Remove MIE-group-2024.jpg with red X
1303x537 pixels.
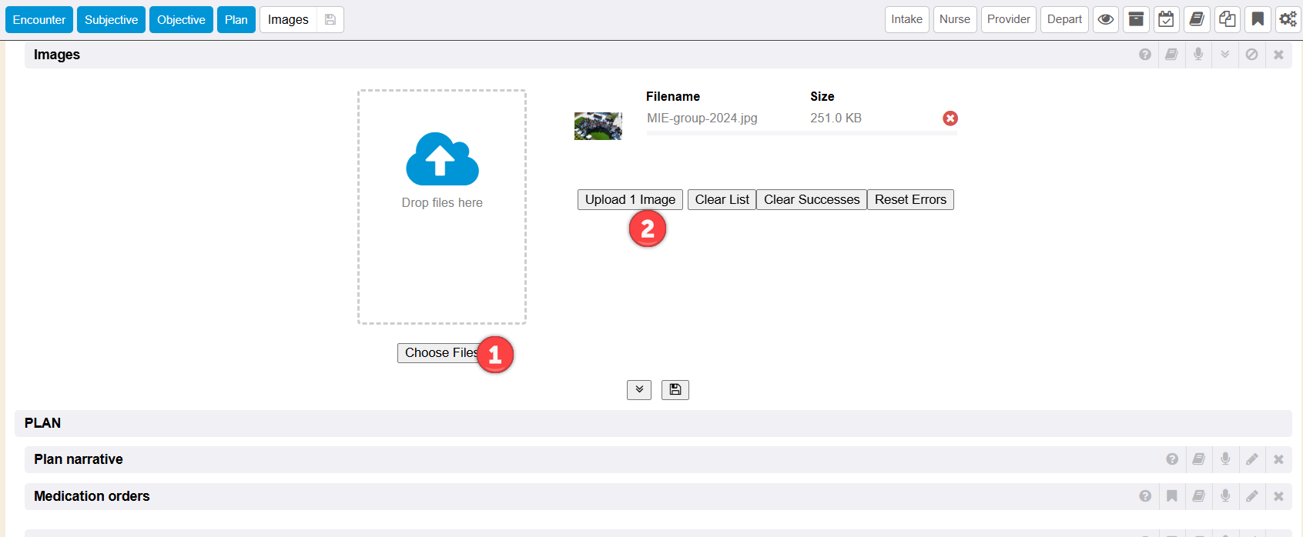(x=950, y=118)
